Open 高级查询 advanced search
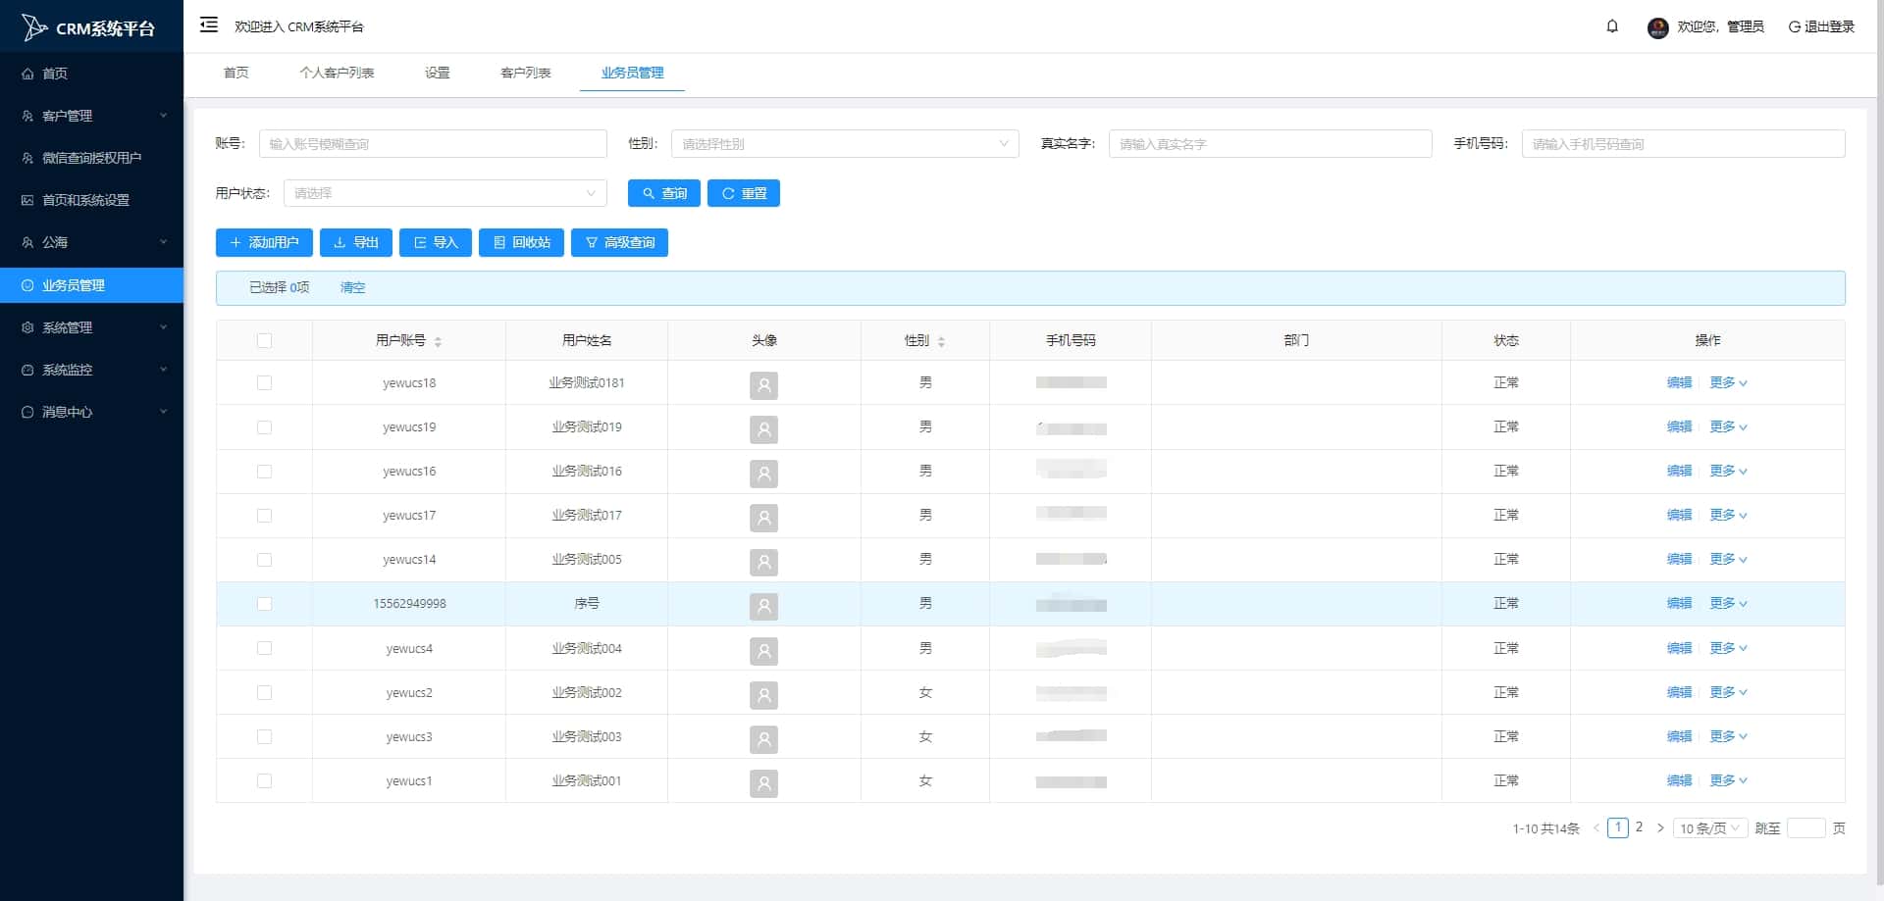 click(x=619, y=242)
